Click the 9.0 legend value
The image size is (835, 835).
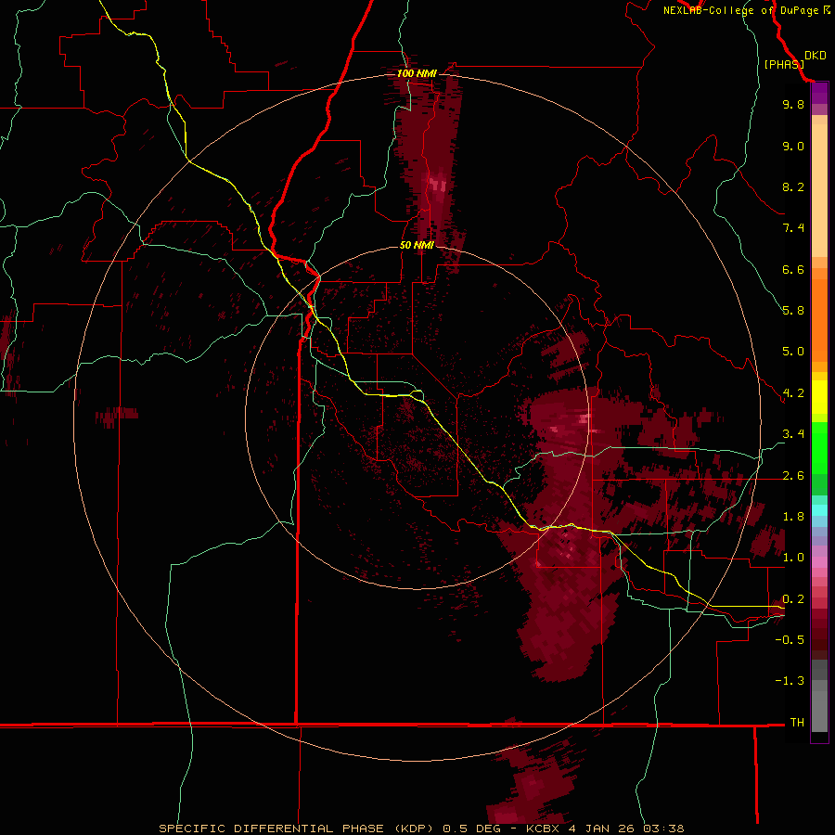point(793,146)
